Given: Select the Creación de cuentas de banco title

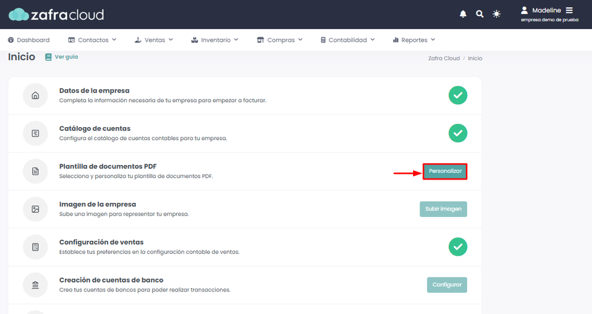Looking at the screenshot, I should [x=111, y=280].
